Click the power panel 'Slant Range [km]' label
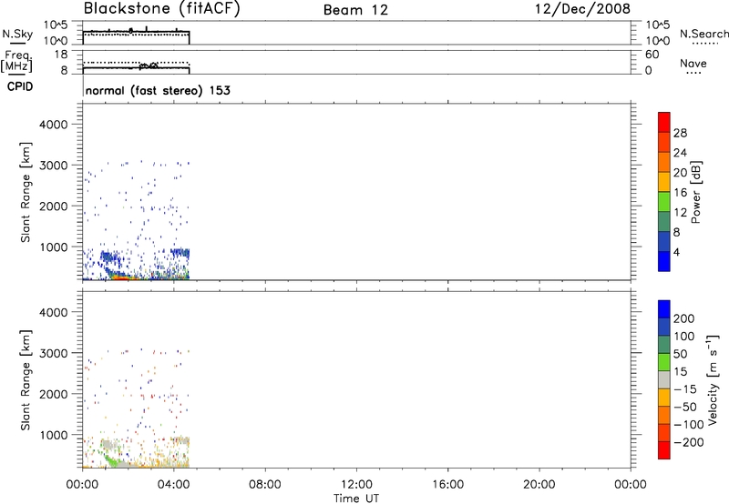Viewport: 729px width, 504px height. (26, 192)
